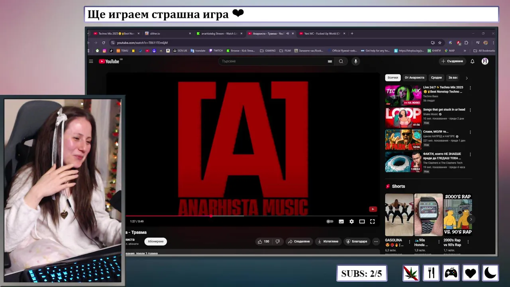Open the YouTube account avatar menu
510x287 pixels.
[485, 61]
